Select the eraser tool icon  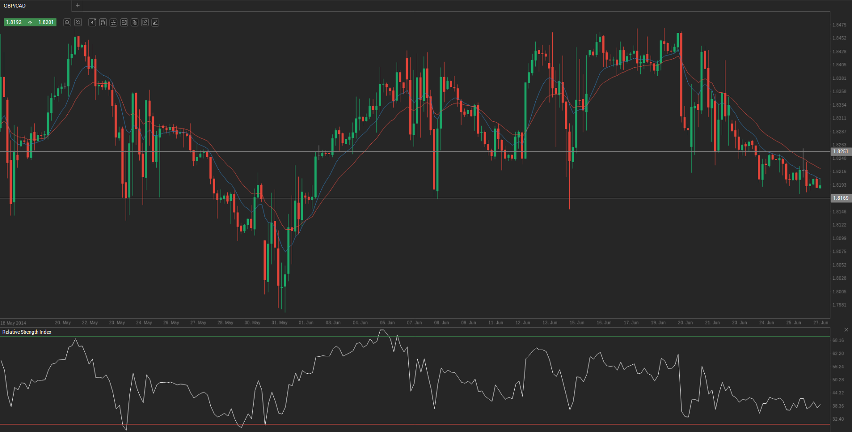point(155,23)
